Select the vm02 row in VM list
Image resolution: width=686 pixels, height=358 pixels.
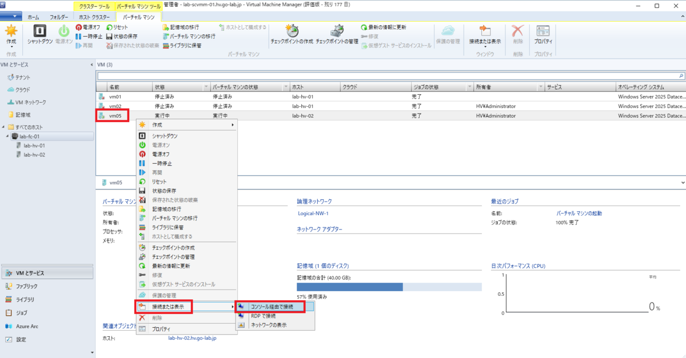(x=391, y=106)
